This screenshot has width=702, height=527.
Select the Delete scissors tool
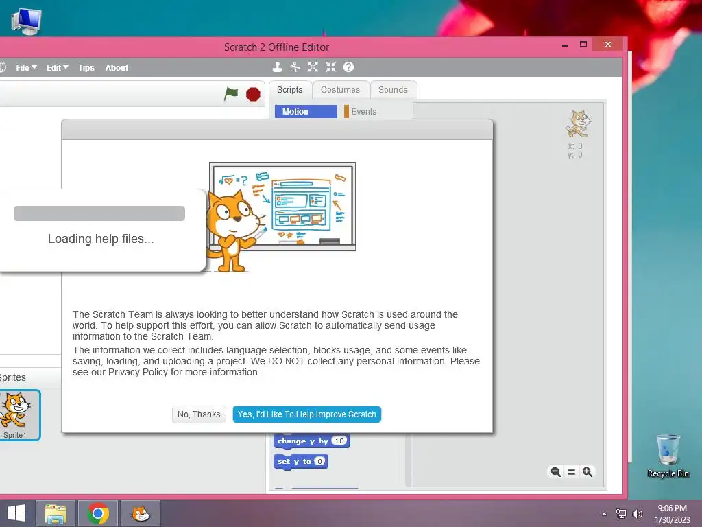coord(295,67)
